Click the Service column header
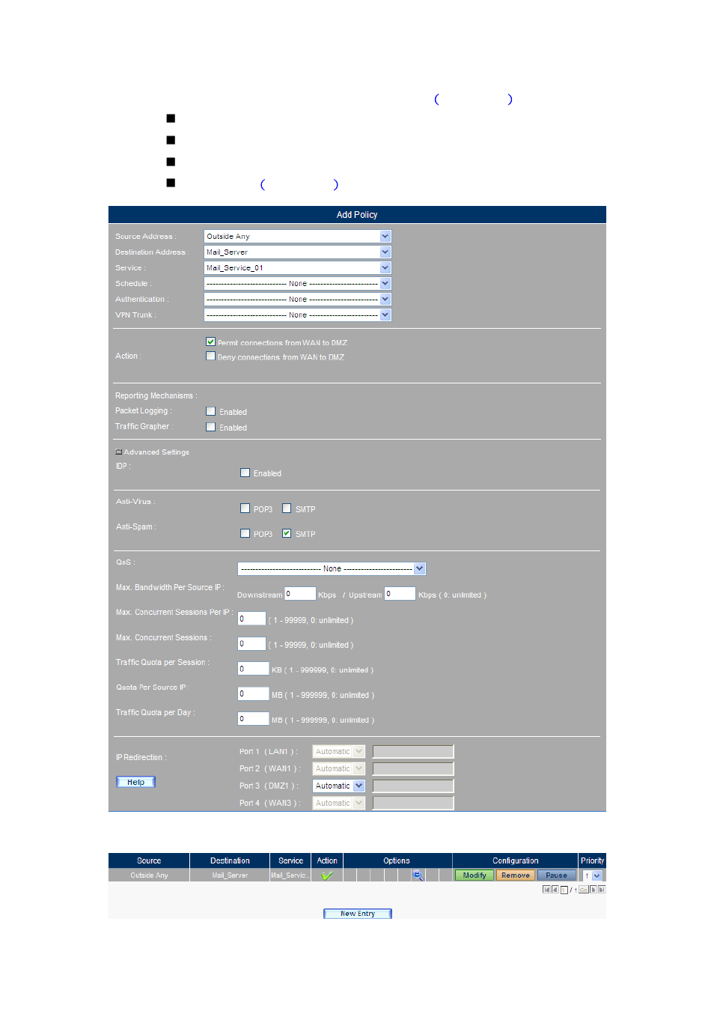The width and height of the screenshot is (714, 1011). [x=290, y=861]
